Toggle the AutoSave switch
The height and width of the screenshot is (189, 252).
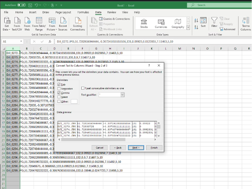click(x=21, y=5)
